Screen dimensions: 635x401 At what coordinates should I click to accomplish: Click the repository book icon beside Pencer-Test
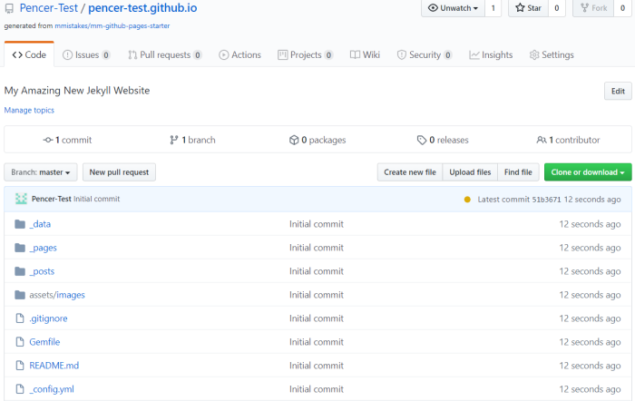[9, 8]
